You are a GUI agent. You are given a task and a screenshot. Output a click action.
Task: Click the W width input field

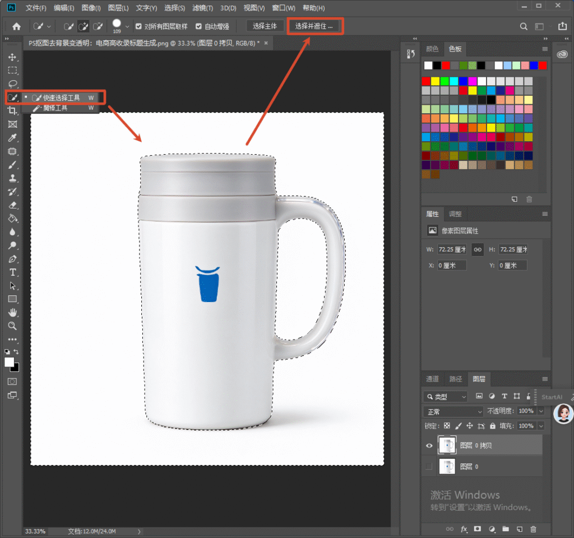point(452,249)
